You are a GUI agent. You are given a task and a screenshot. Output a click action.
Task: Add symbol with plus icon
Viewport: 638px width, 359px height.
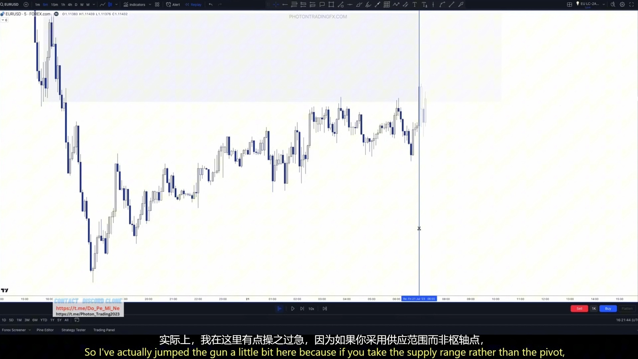[x=26, y=5]
